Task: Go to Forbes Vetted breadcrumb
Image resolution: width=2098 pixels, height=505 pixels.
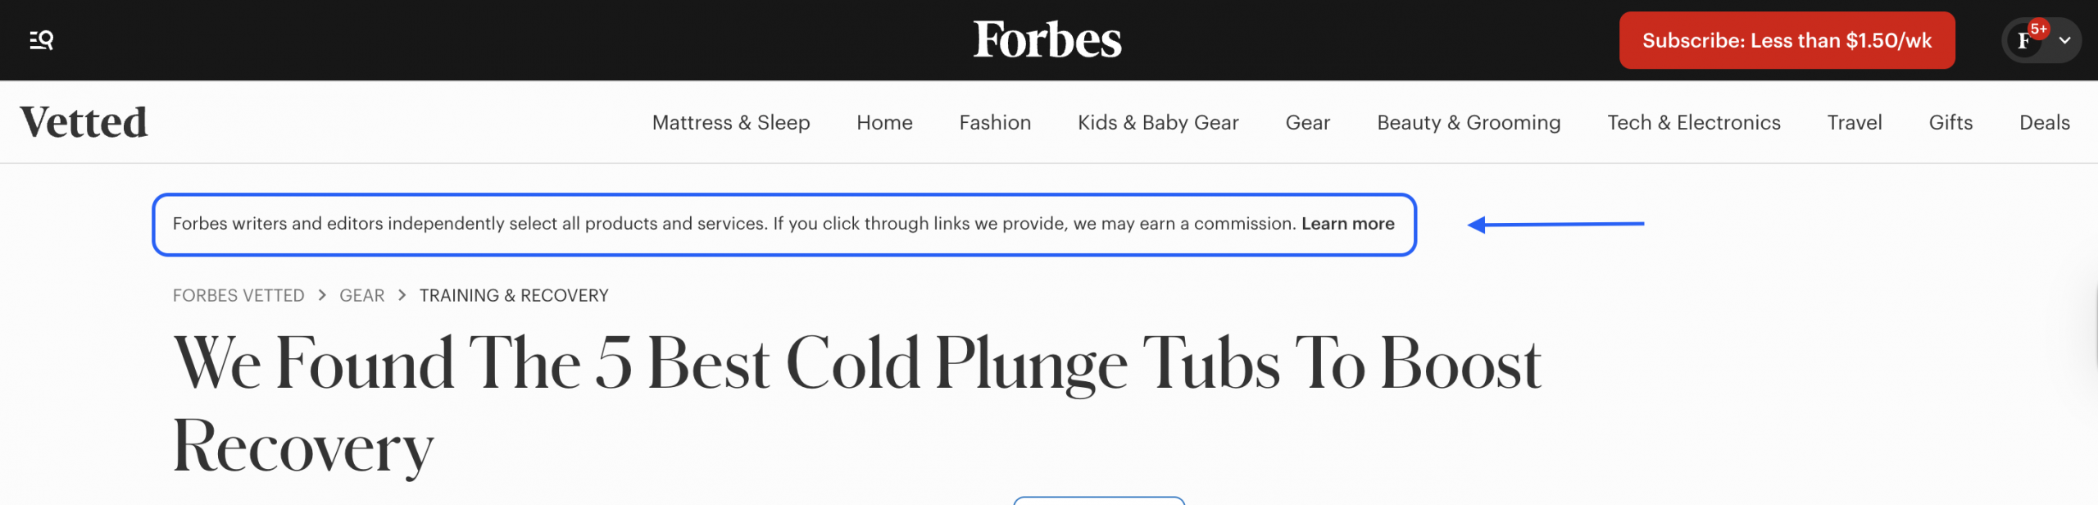Action: tap(238, 295)
